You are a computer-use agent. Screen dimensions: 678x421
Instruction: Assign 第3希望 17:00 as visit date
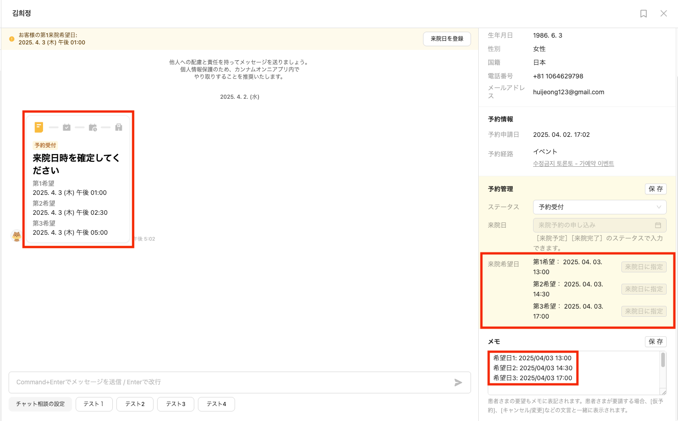[644, 311]
